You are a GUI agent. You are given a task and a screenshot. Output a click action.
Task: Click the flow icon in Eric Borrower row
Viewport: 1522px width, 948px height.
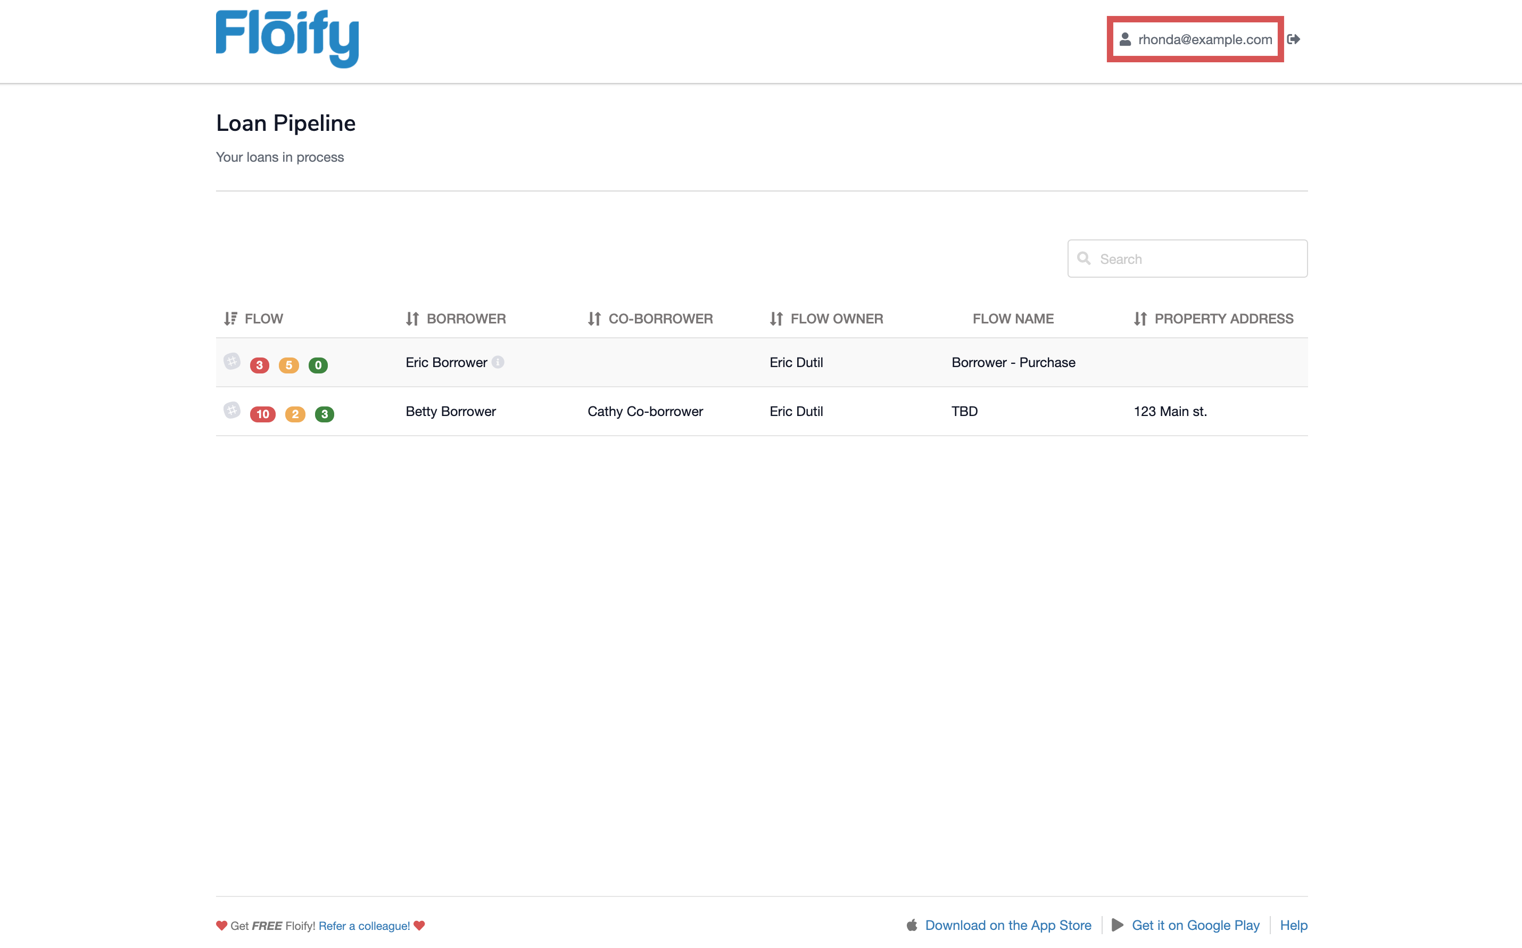point(232,361)
